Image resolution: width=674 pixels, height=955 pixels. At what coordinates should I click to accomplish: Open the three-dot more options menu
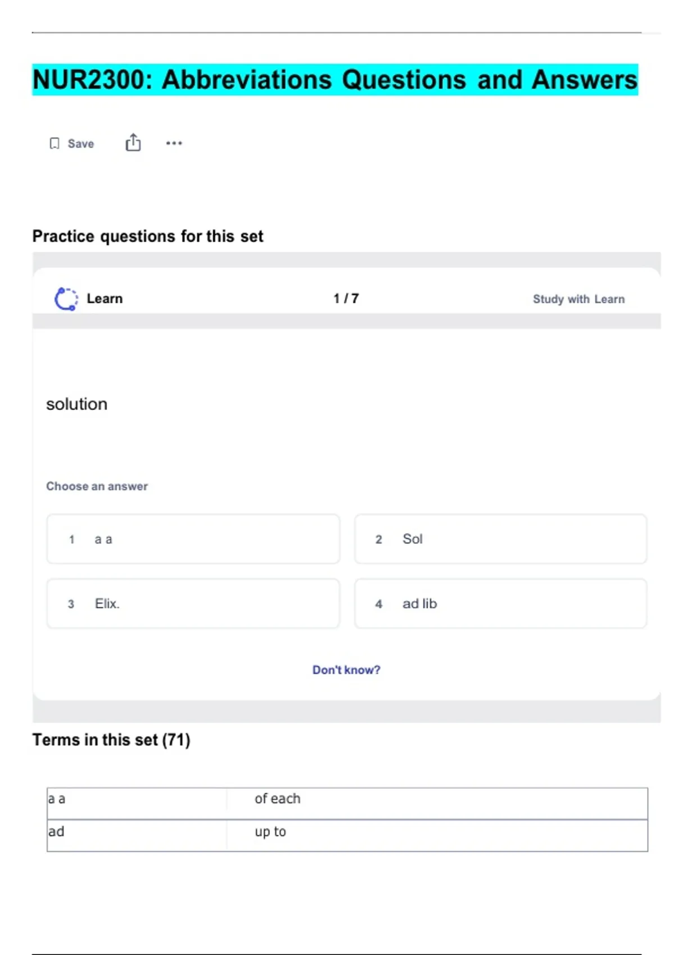(174, 143)
